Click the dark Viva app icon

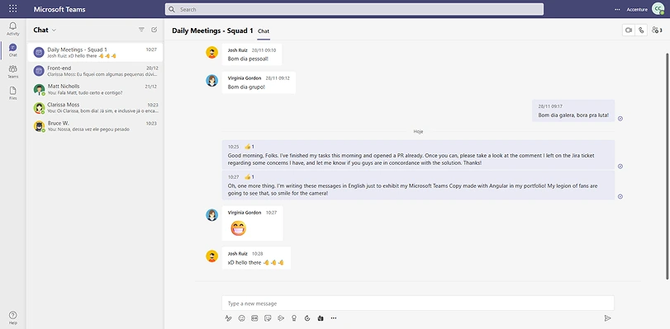[321, 318]
